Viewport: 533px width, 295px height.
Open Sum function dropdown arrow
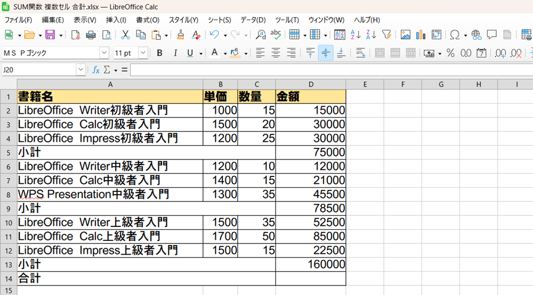(x=116, y=71)
